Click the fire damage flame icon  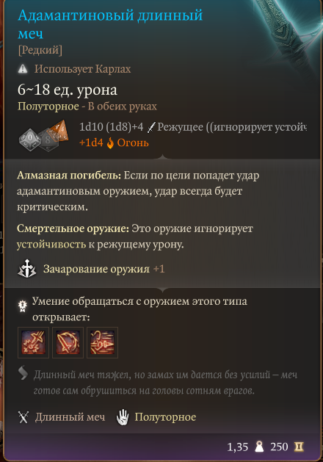[x=110, y=143]
